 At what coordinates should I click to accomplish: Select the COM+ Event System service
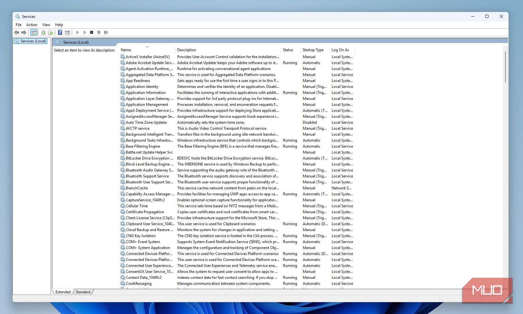237,242
